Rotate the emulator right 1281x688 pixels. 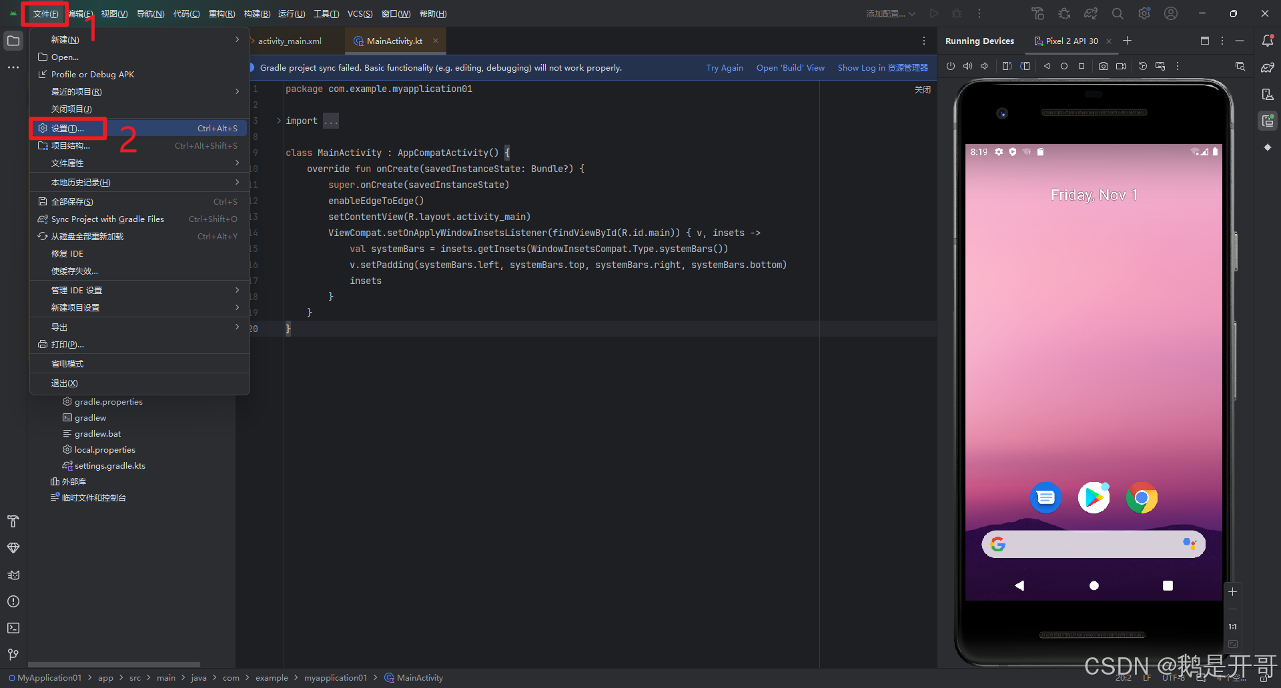(1025, 66)
